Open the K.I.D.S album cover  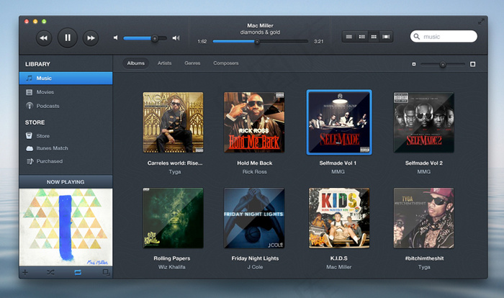pos(339,218)
